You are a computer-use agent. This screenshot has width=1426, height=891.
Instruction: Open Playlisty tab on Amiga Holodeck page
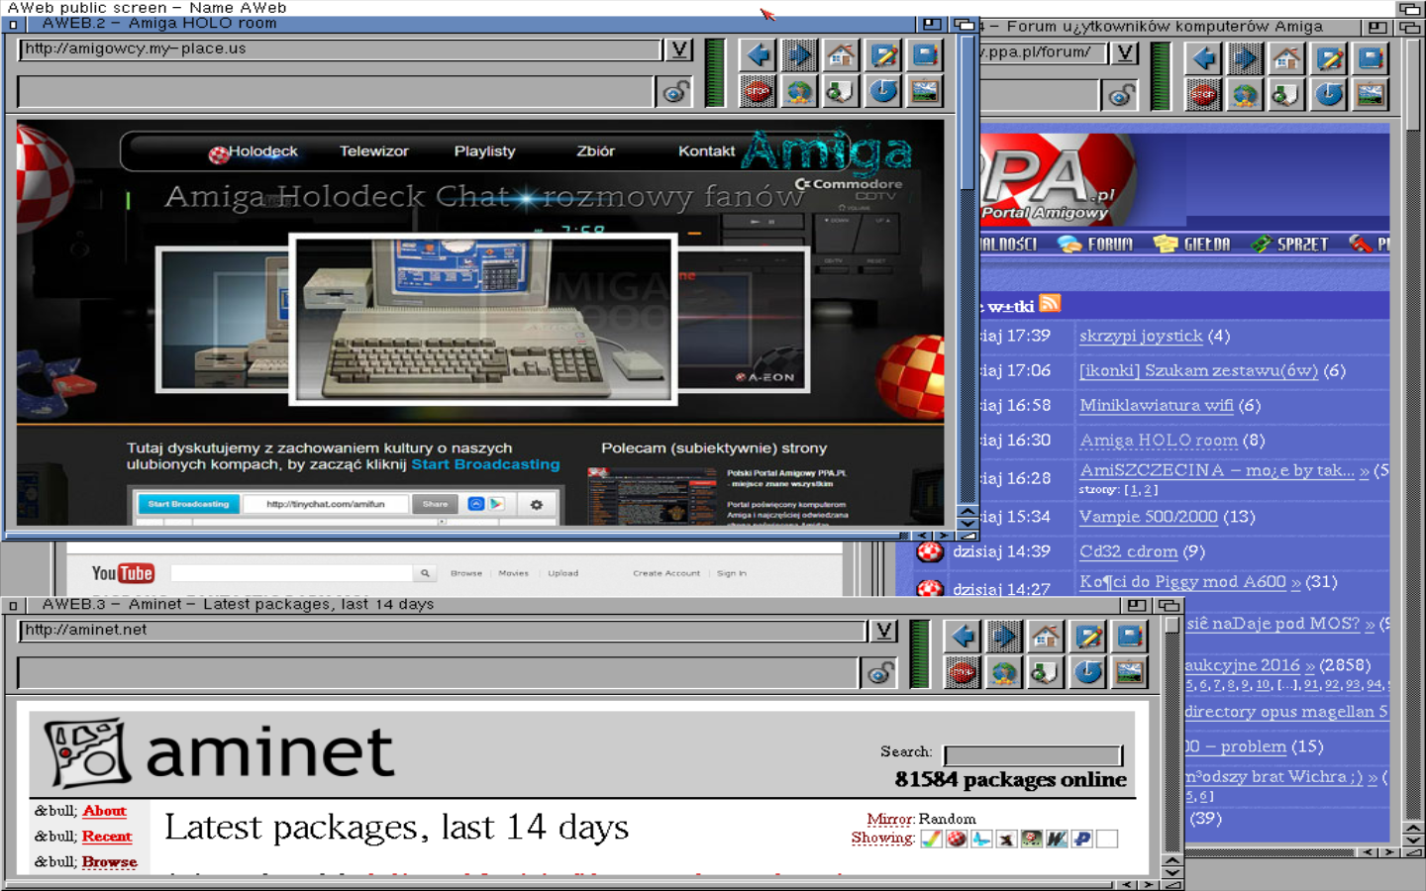coord(484,151)
